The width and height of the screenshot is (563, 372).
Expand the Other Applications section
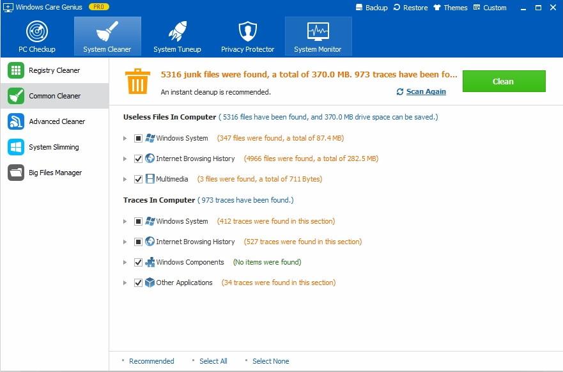(125, 283)
